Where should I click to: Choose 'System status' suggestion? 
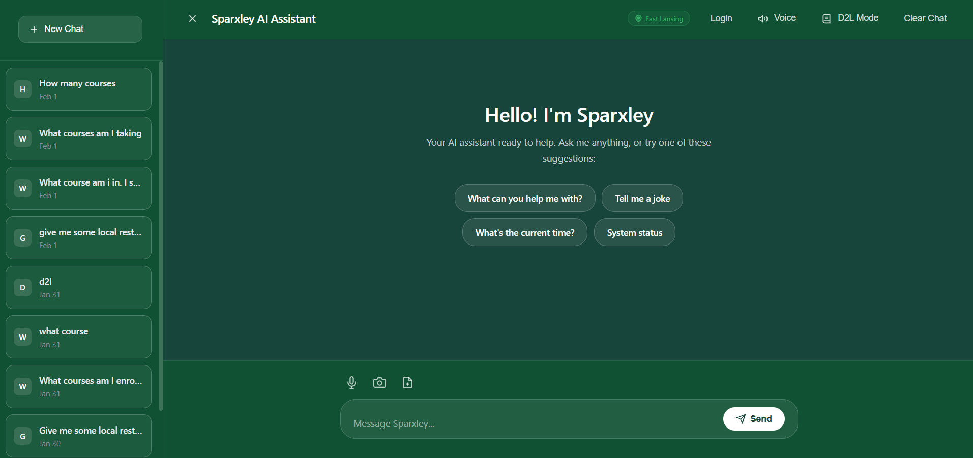pos(635,232)
